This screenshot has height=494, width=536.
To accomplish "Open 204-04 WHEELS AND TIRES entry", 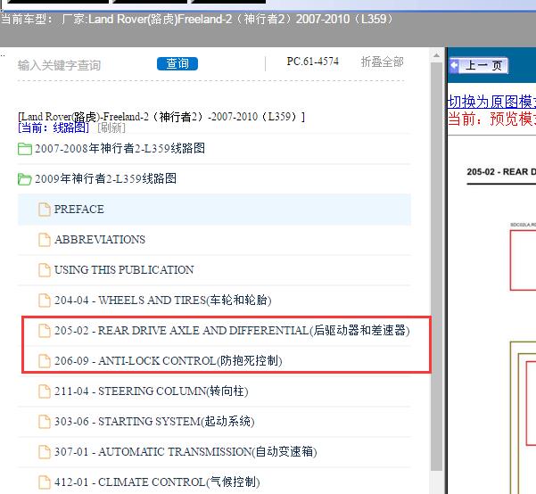I will coord(162,301).
